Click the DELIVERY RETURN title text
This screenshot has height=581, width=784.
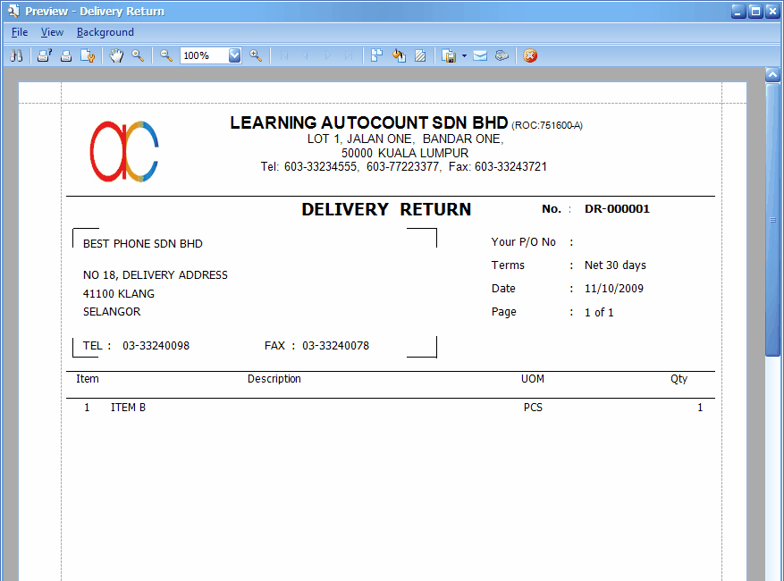386,209
